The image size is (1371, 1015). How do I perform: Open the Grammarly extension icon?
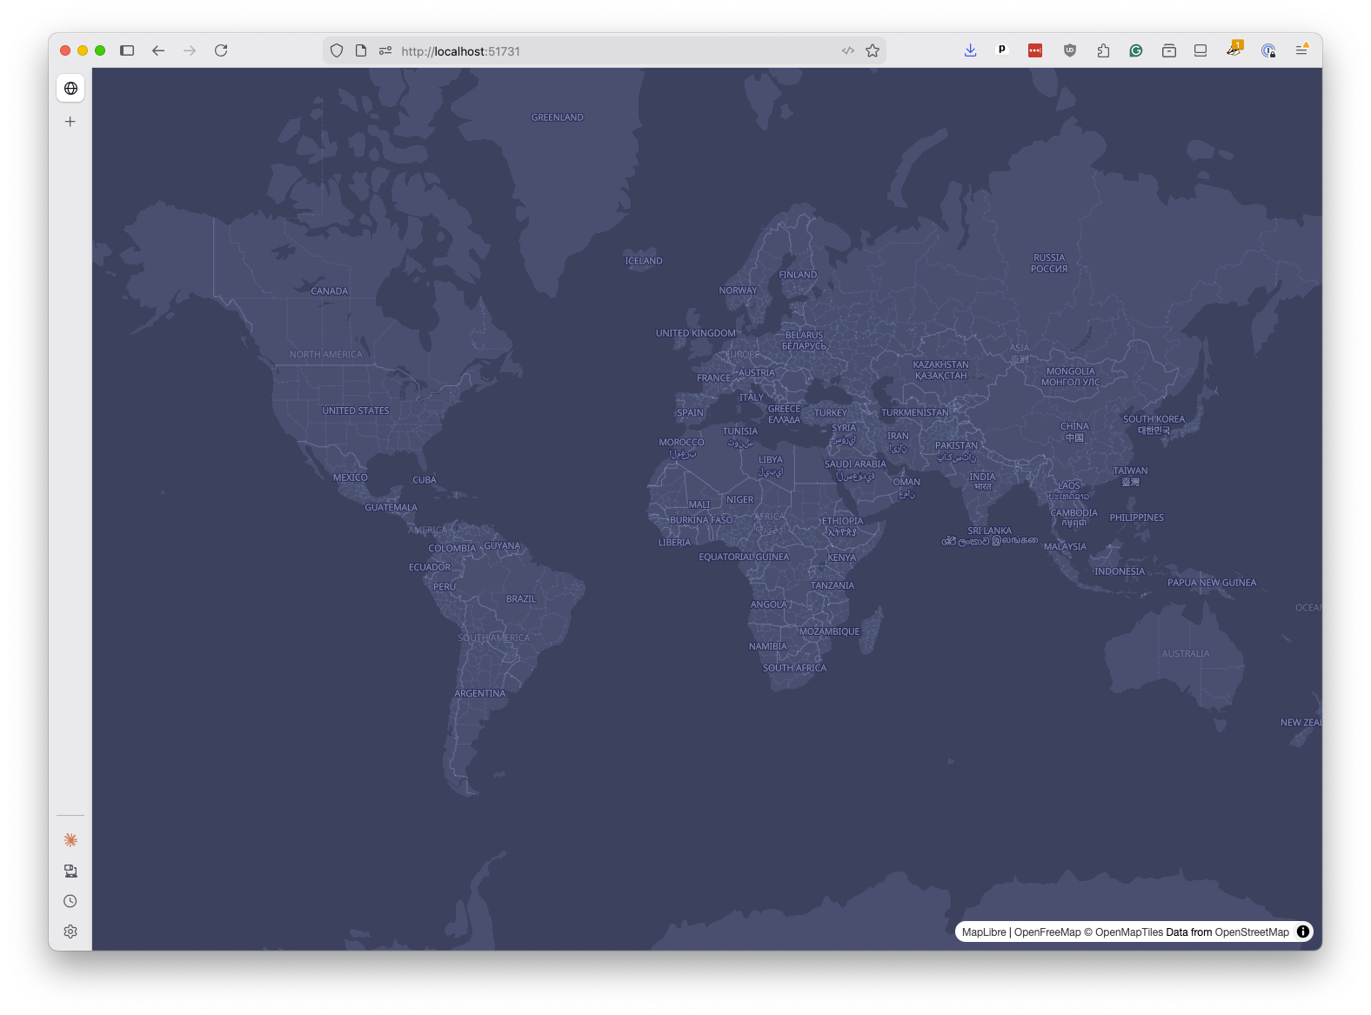point(1136,50)
